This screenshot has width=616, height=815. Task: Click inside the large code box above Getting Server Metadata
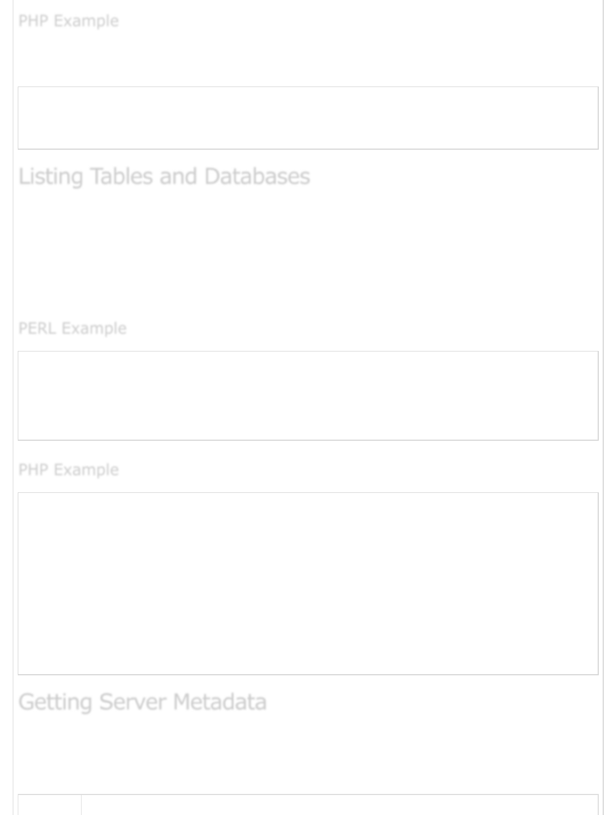click(x=308, y=583)
